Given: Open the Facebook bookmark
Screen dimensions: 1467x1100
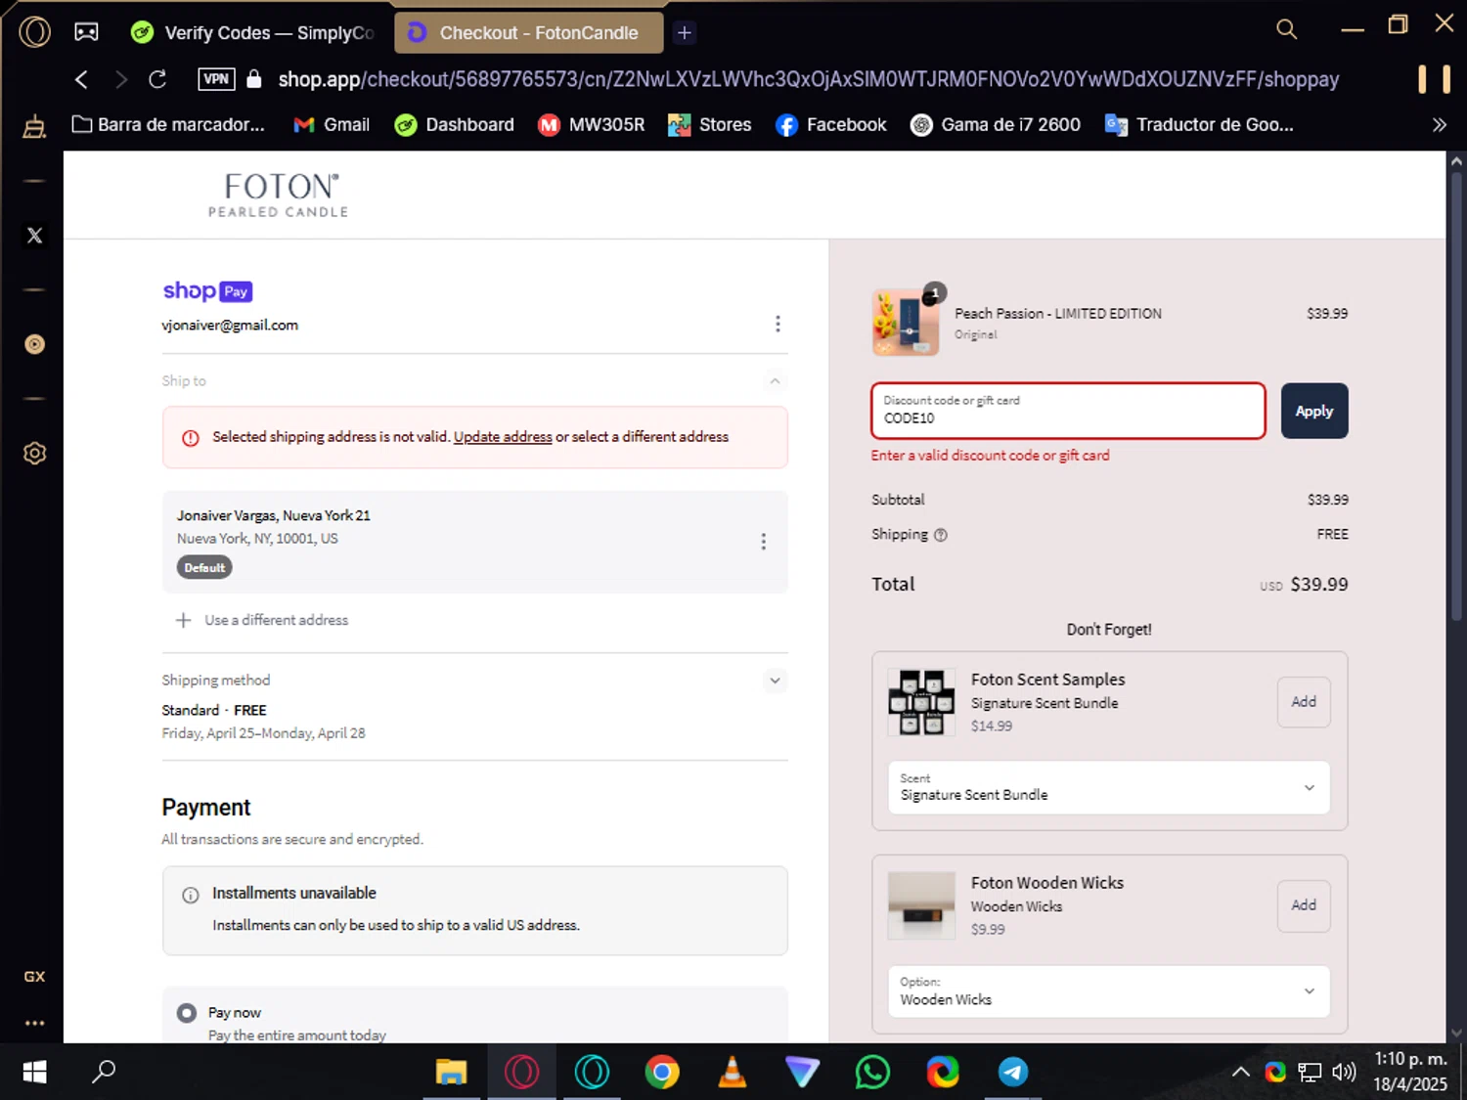Looking at the screenshot, I should (x=830, y=125).
